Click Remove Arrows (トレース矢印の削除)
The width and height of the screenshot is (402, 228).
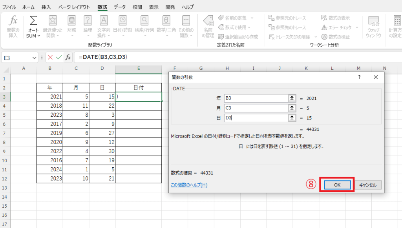click(290, 37)
